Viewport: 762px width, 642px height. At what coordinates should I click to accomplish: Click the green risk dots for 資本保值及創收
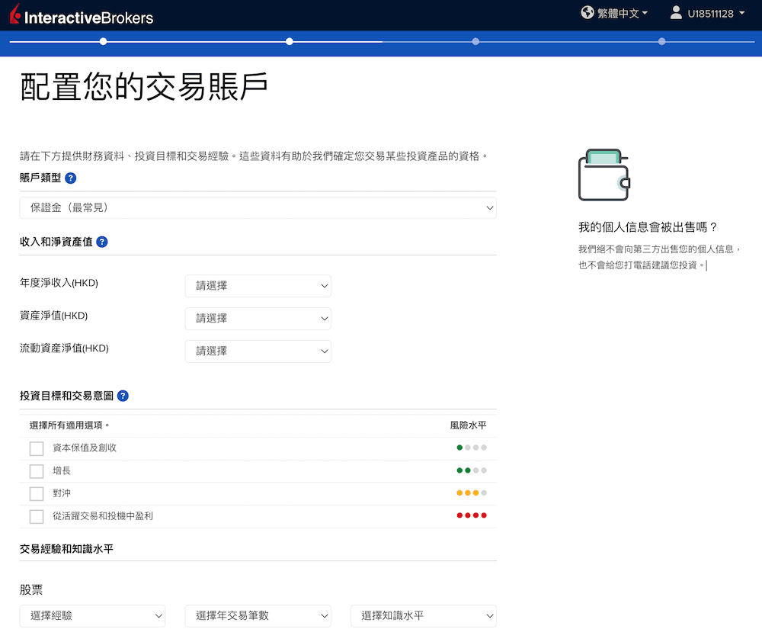coord(472,448)
